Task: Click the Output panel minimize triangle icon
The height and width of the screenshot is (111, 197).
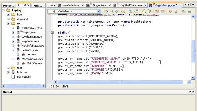Action: click(x=190, y=92)
